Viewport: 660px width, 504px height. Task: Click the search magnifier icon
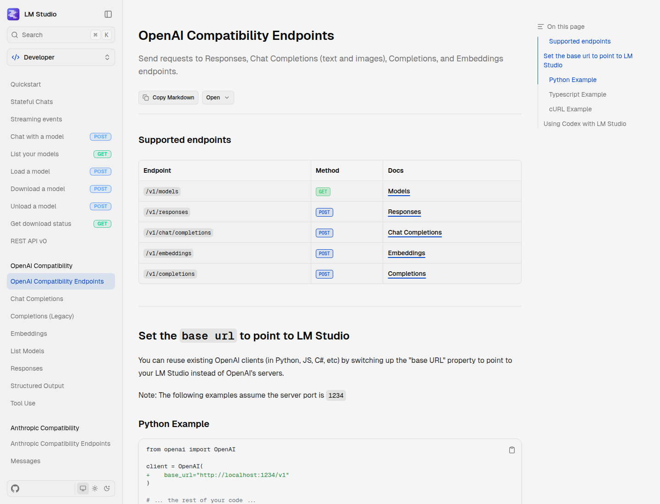point(15,35)
